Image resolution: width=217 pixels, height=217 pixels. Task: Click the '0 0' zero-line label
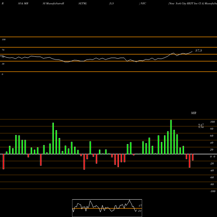[x=213, y=157]
